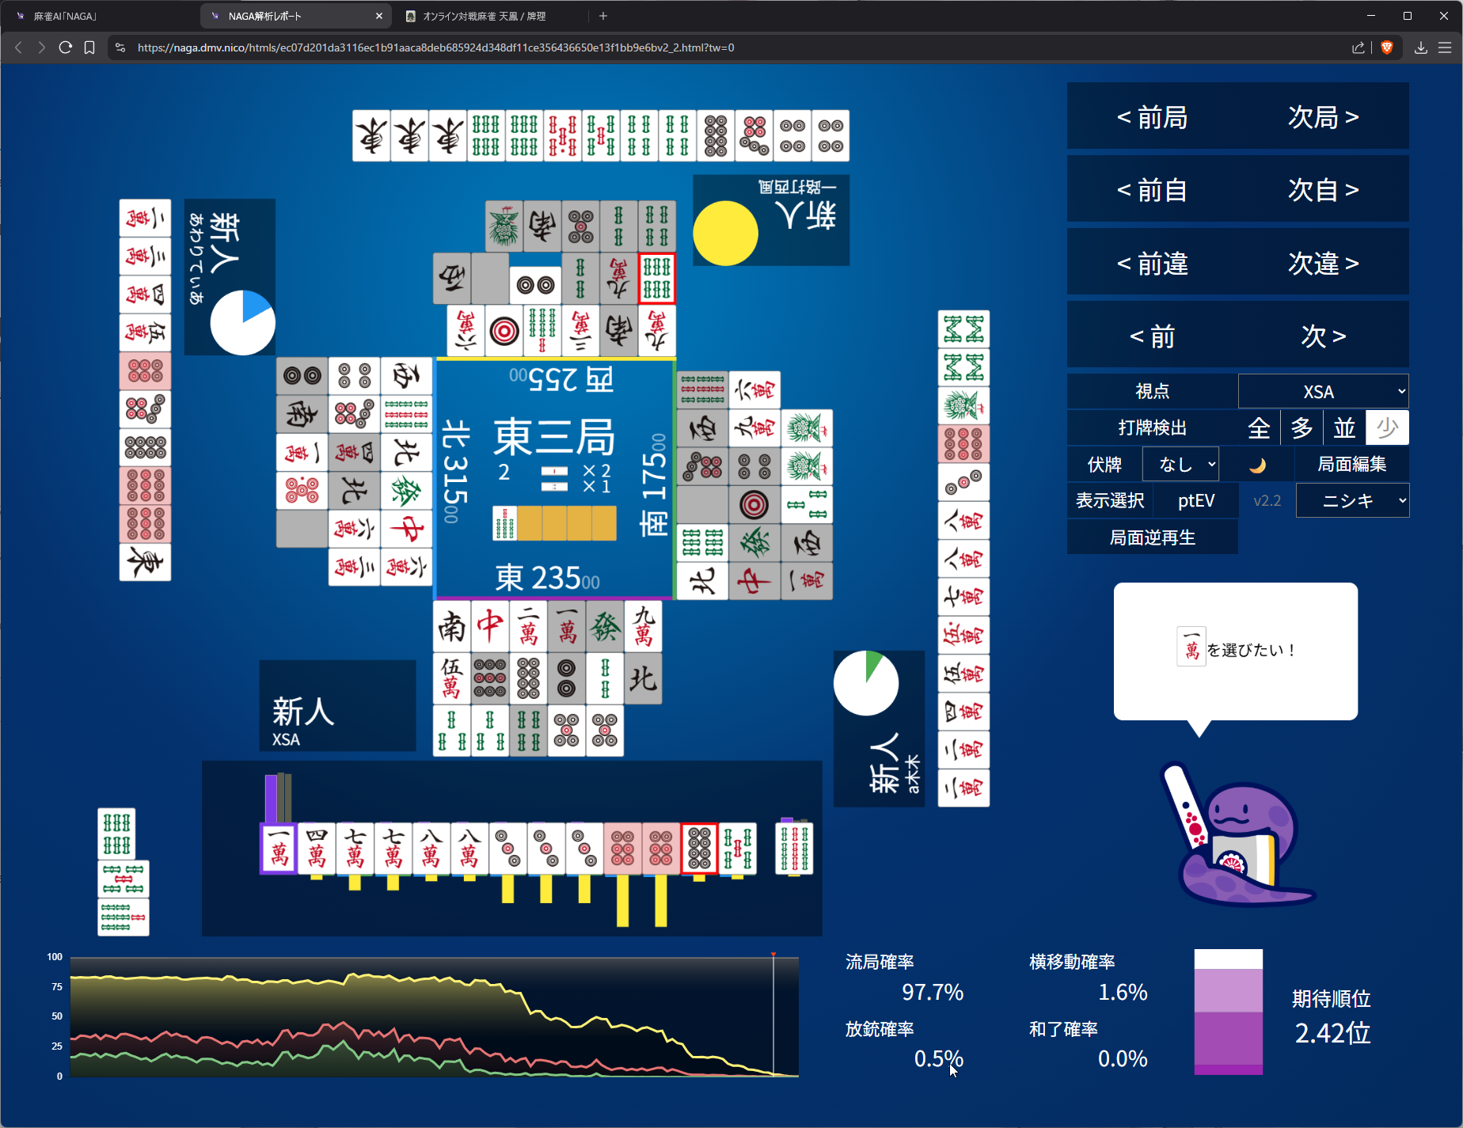1463x1128 pixels.
Task: Switch to the オンライン対戦麻雀 天鳳 tab
Action: pyautogui.click(x=491, y=16)
